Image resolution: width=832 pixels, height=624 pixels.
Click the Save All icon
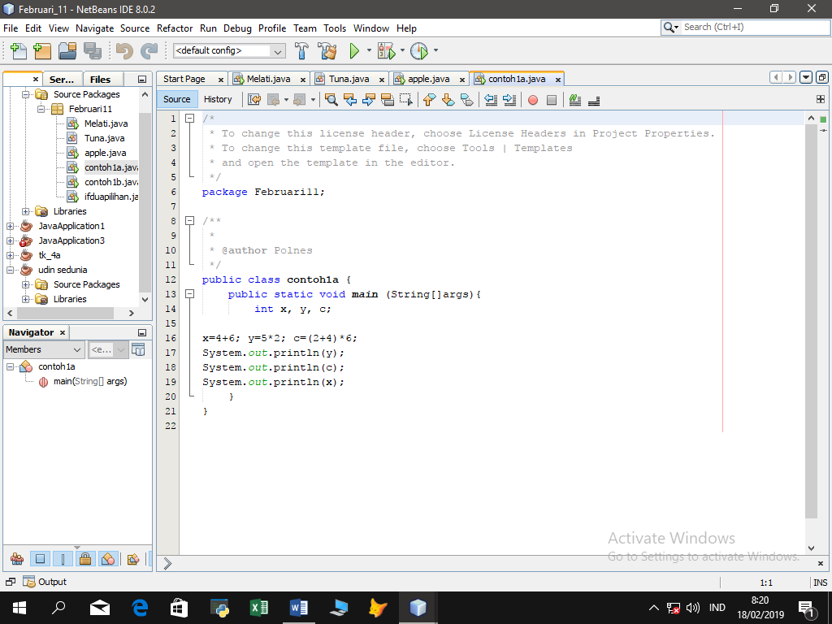coord(91,50)
